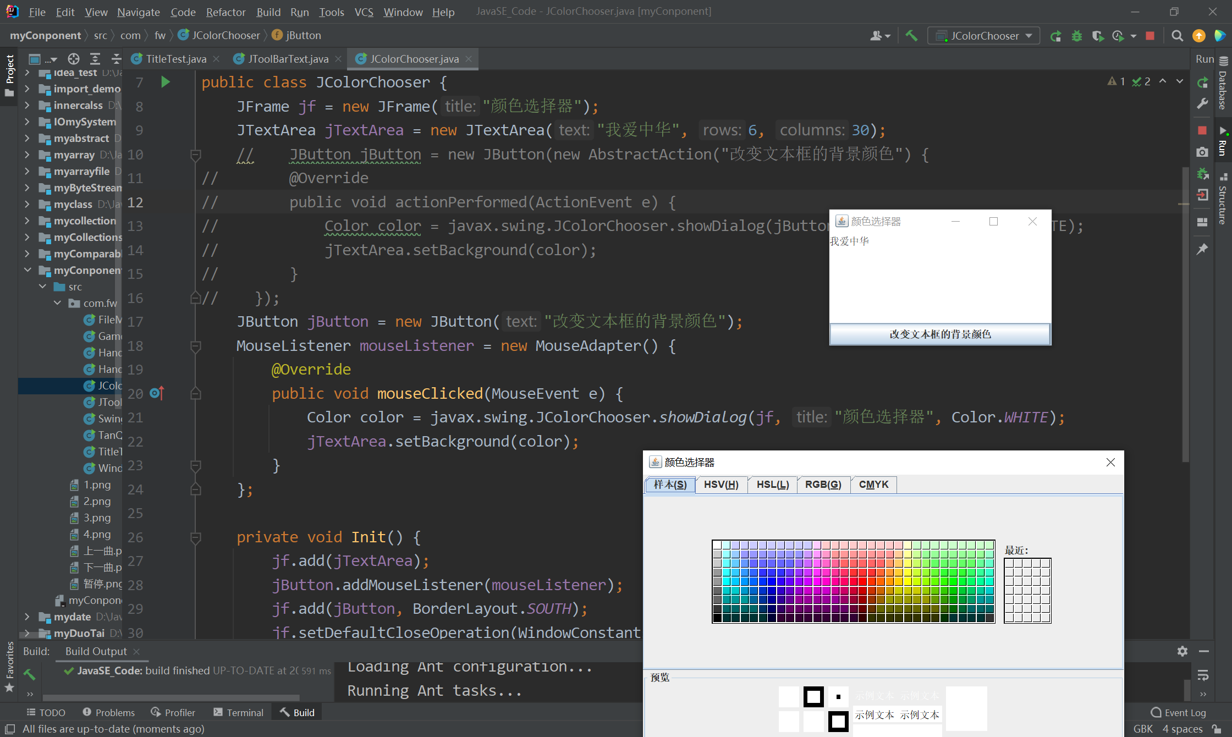The height and width of the screenshot is (737, 1232).
Task: Select the CMYK tab in color chooser
Action: click(873, 485)
